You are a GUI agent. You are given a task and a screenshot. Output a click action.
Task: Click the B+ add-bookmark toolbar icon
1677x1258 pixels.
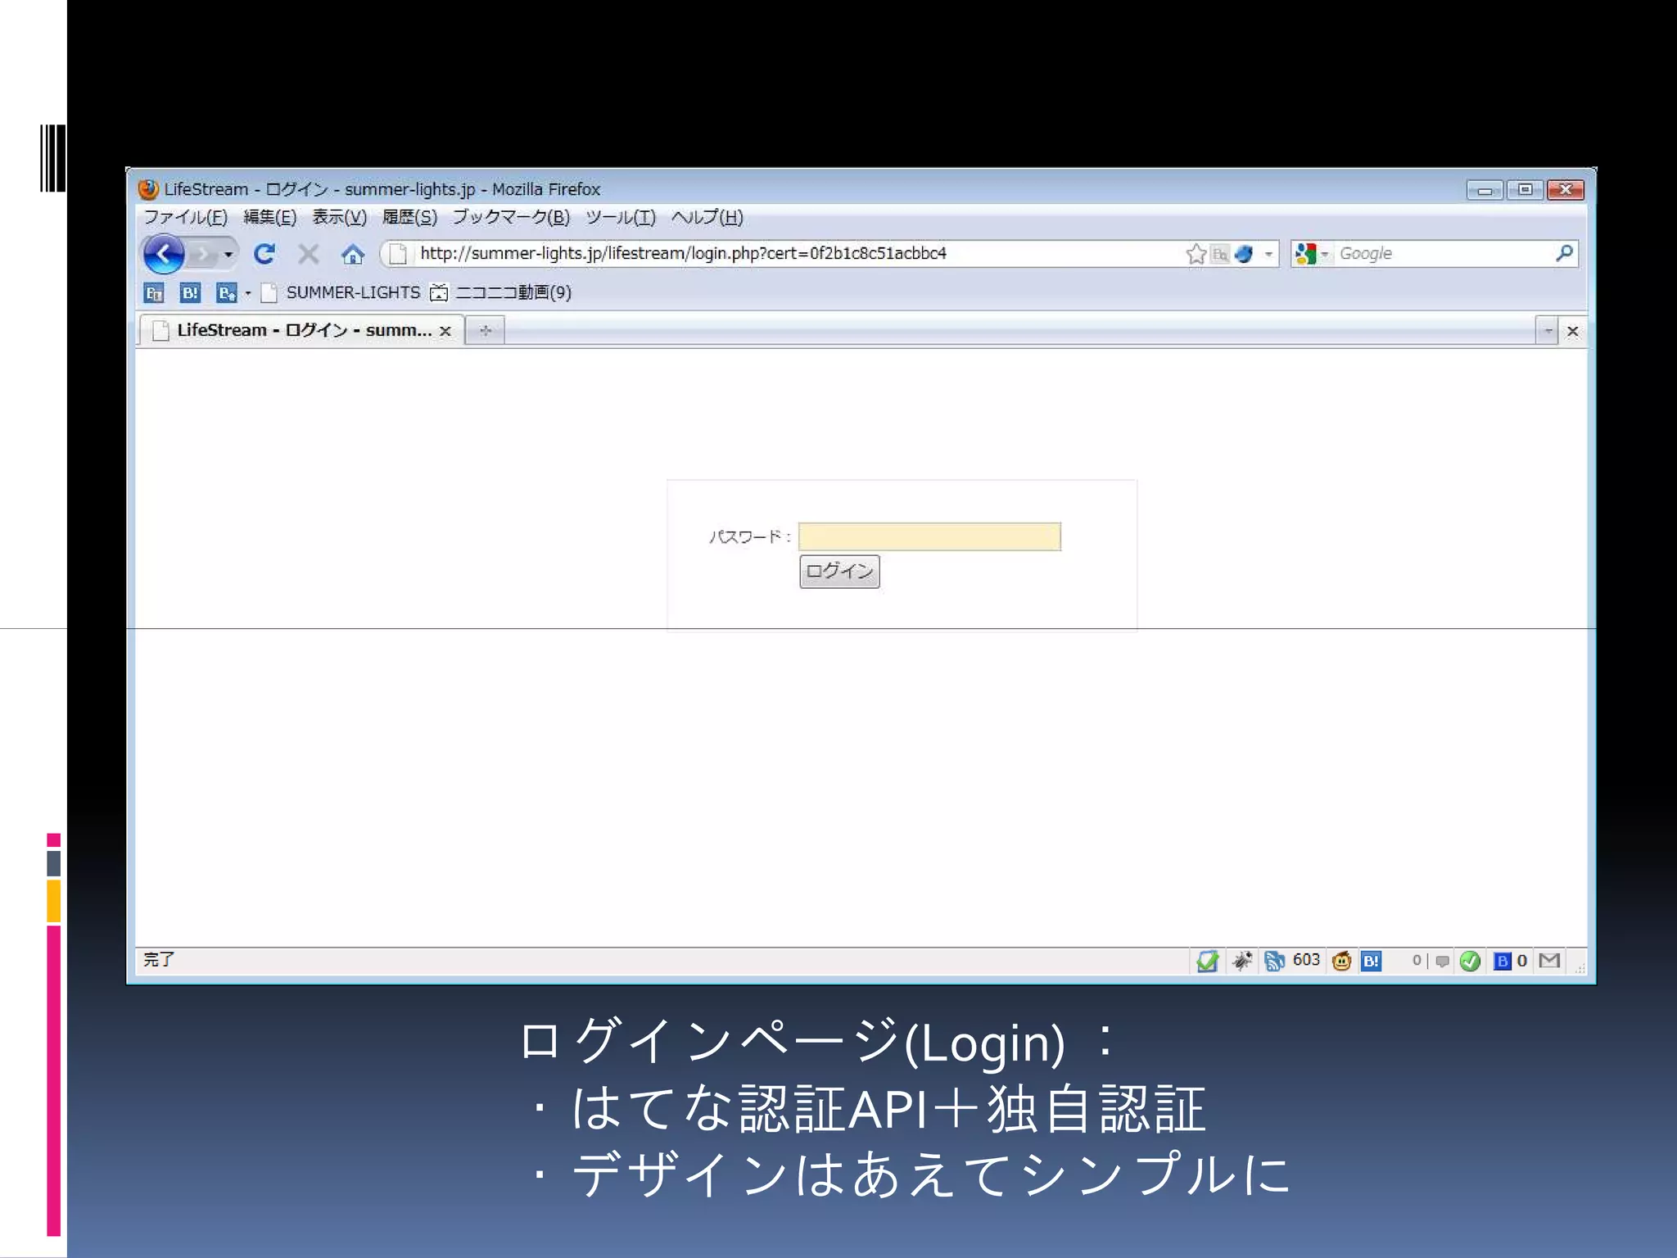click(x=226, y=292)
